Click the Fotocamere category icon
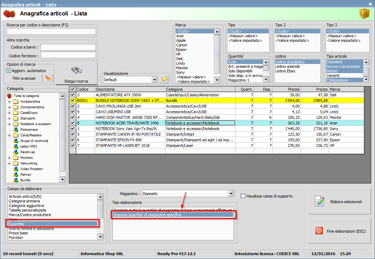Viewport: 375px width, 259px height. (16, 130)
